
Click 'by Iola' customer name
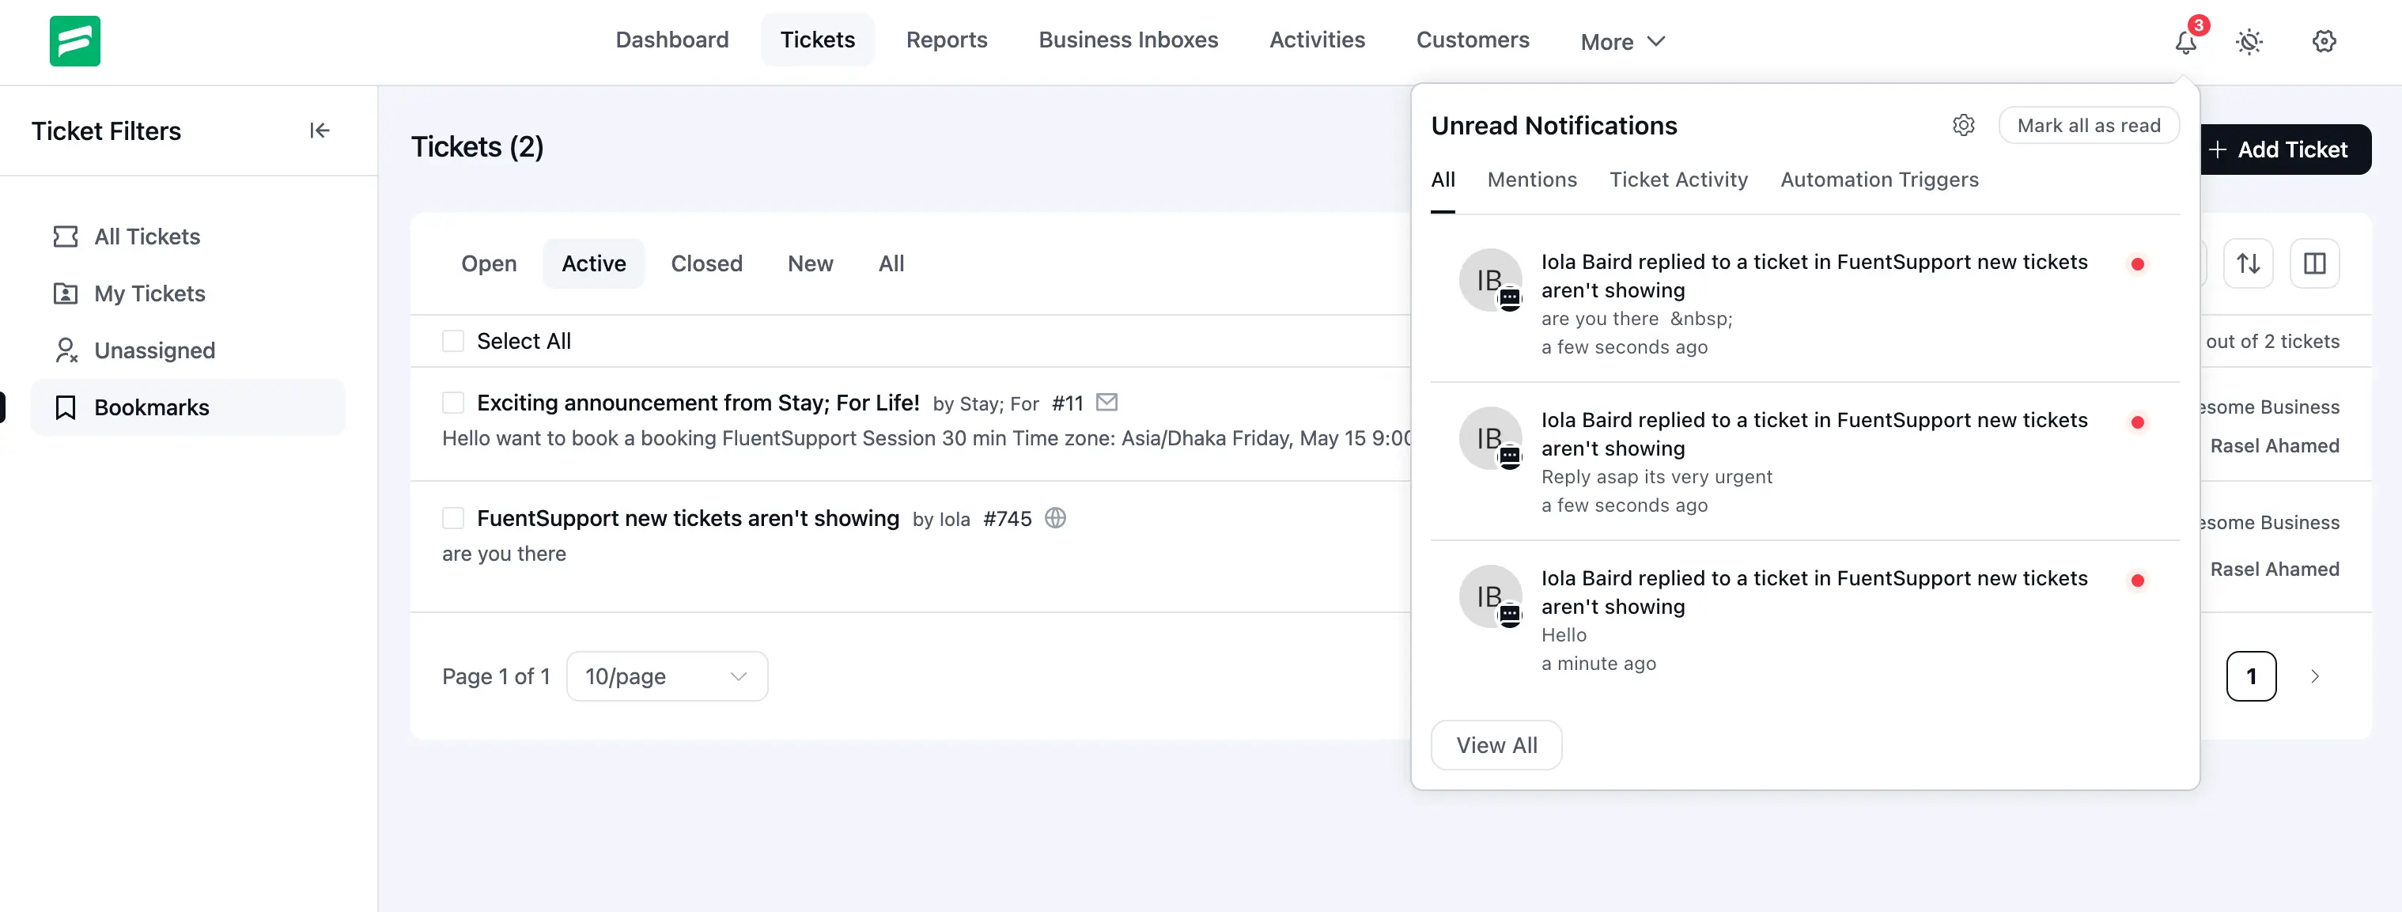point(941,520)
